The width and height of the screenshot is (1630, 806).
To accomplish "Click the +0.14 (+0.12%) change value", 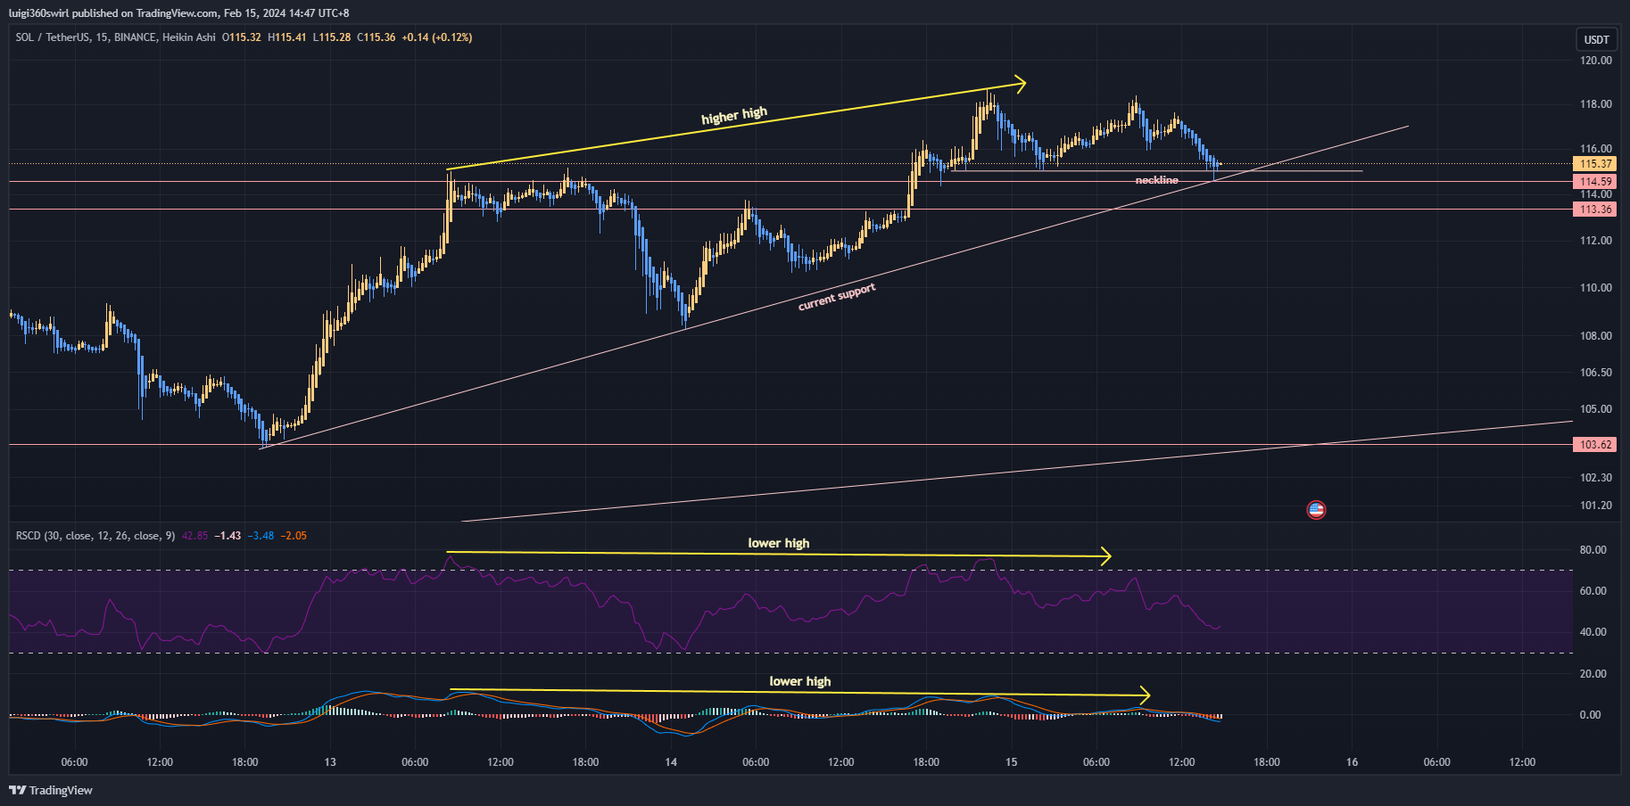I will coord(437,37).
